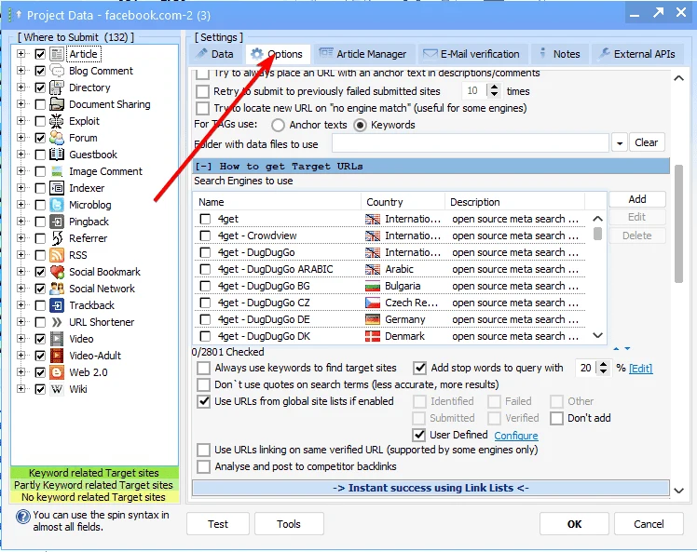
Task: Click the Folder with data files input field
Action: (471, 143)
